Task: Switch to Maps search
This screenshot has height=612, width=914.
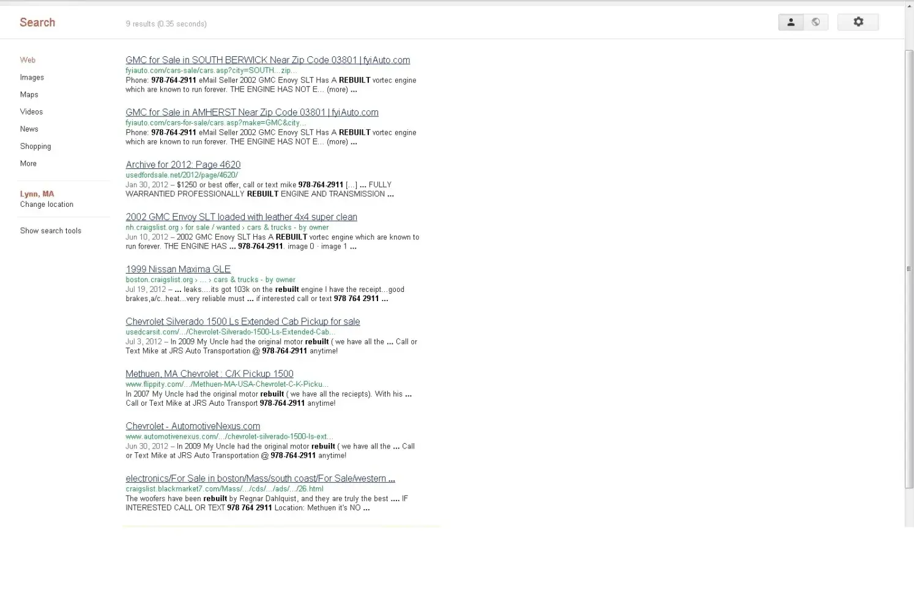Action: click(x=29, y=94)
